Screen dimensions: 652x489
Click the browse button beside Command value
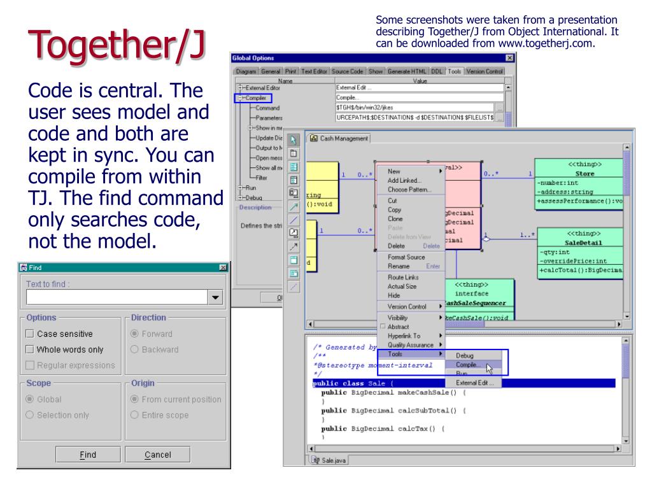coord(499,108)
